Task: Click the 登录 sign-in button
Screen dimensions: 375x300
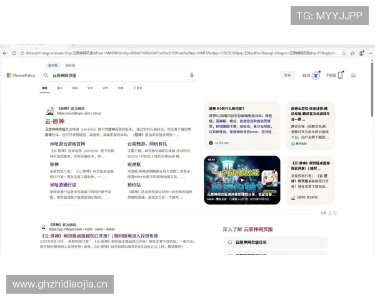Action: click(x=287, y=76)
